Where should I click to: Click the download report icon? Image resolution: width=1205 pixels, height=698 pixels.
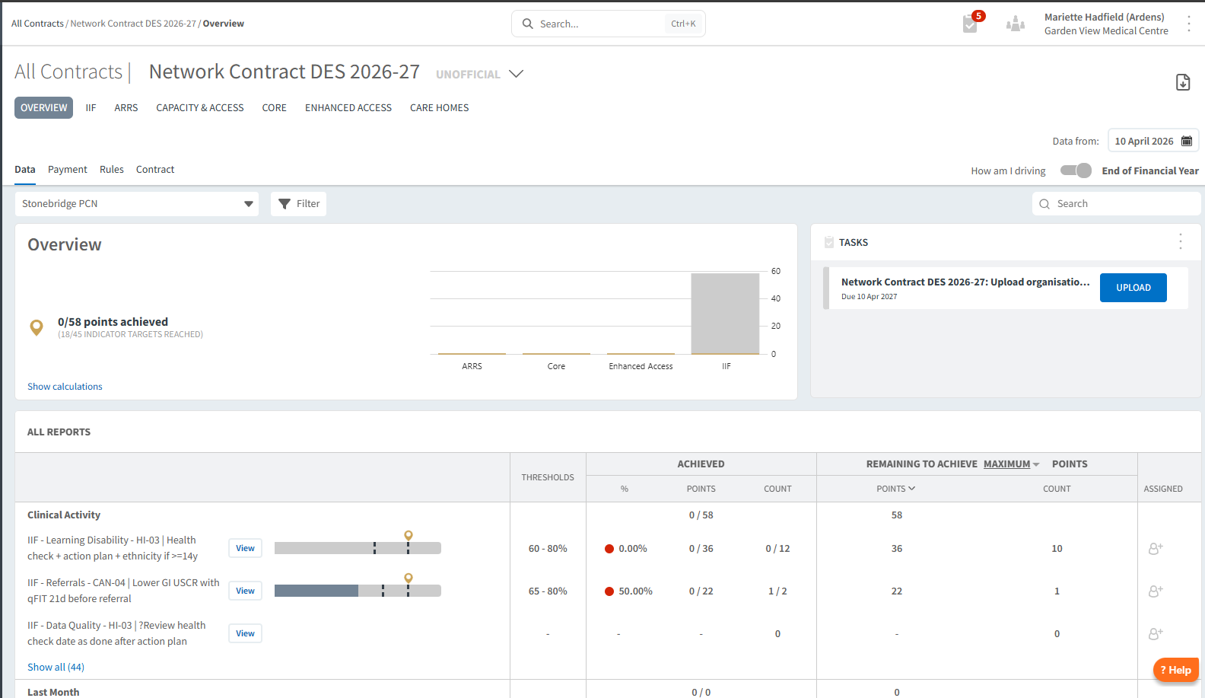[1183, 82]
